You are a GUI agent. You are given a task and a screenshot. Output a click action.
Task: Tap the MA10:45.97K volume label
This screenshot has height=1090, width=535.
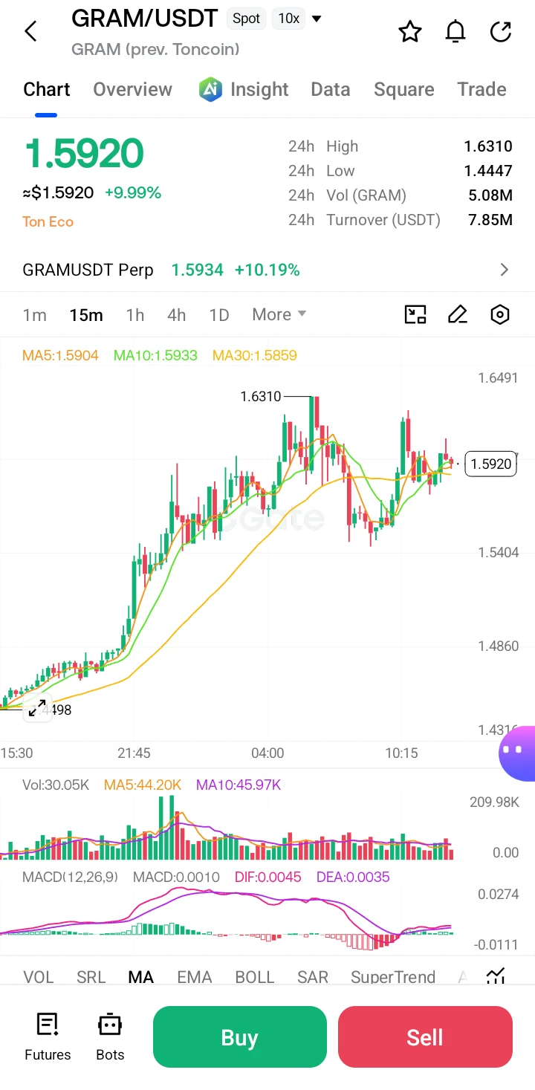click(239, 785)
